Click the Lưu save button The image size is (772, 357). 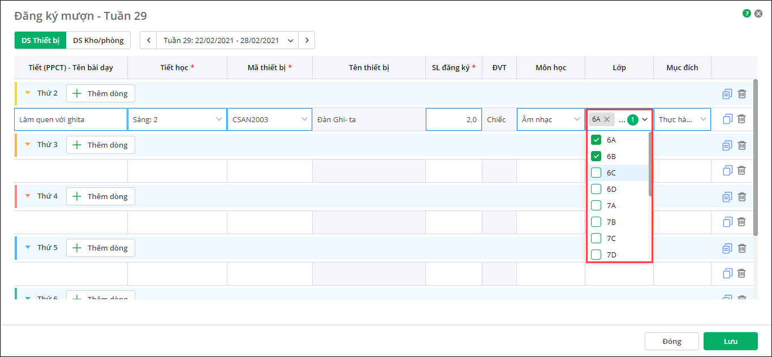730,341
